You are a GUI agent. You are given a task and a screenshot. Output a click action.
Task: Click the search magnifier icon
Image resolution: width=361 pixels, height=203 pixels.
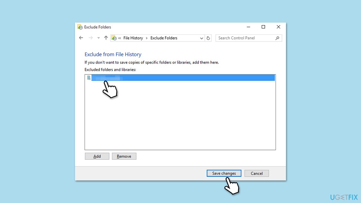click(x=277, y=38)
